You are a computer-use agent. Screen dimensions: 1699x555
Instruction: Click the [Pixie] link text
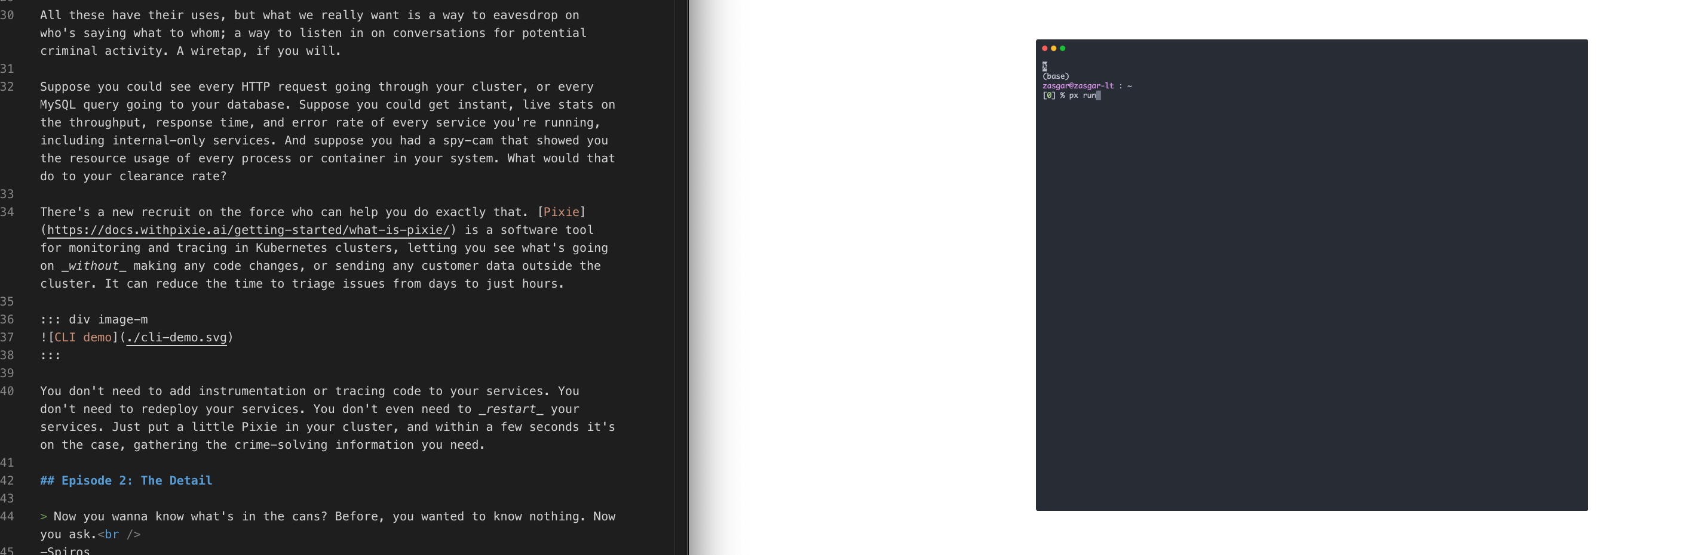562,212
